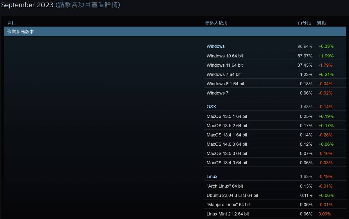Viewport: 349px width, 219px height.
Task: Click the 0.18% percentage value
Action: (306, 84)
